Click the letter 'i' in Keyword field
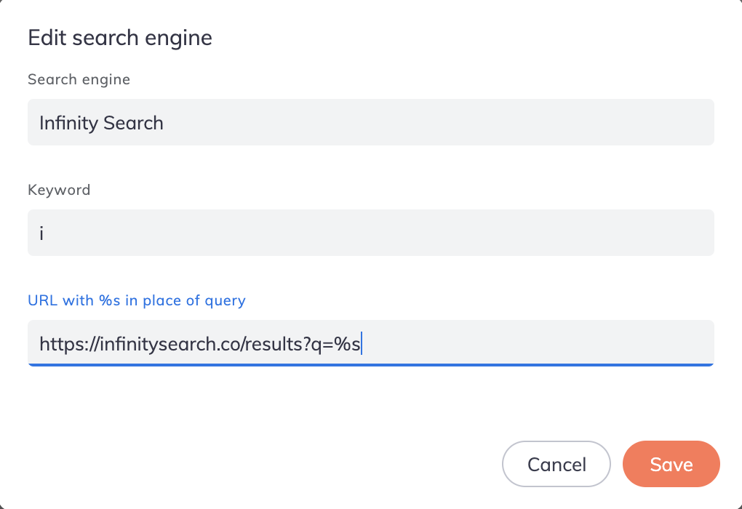Viewport: 742px width, 509px height. click(x=42, y=233)
